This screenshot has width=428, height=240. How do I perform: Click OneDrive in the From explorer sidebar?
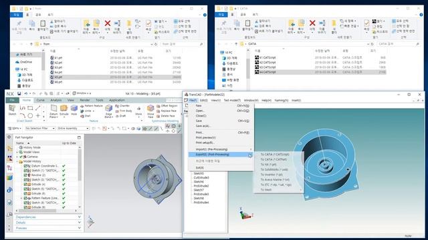(x=24, y=62)
